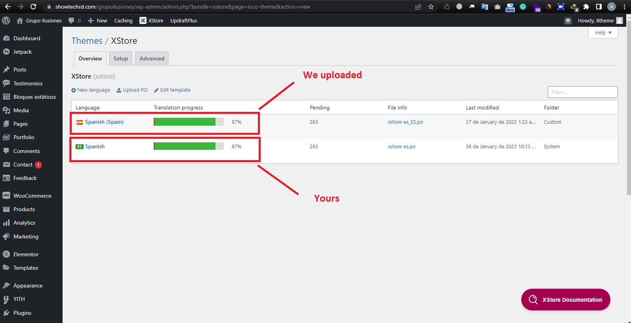Switch to the Advanced tab
Viewport: 631px width, 323px height.
pos(152,59)
